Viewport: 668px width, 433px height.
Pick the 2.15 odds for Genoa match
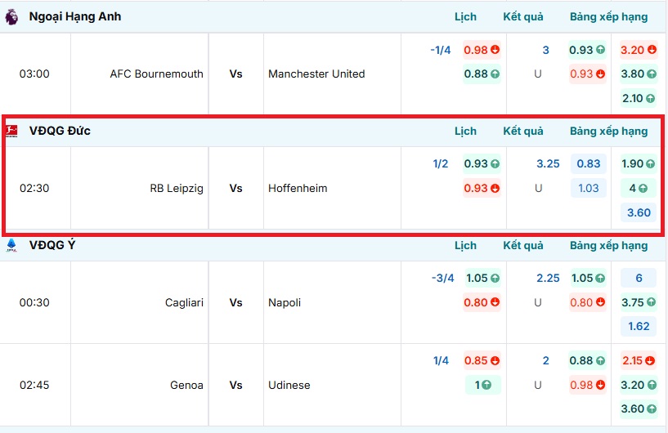[x=639, y=360]
